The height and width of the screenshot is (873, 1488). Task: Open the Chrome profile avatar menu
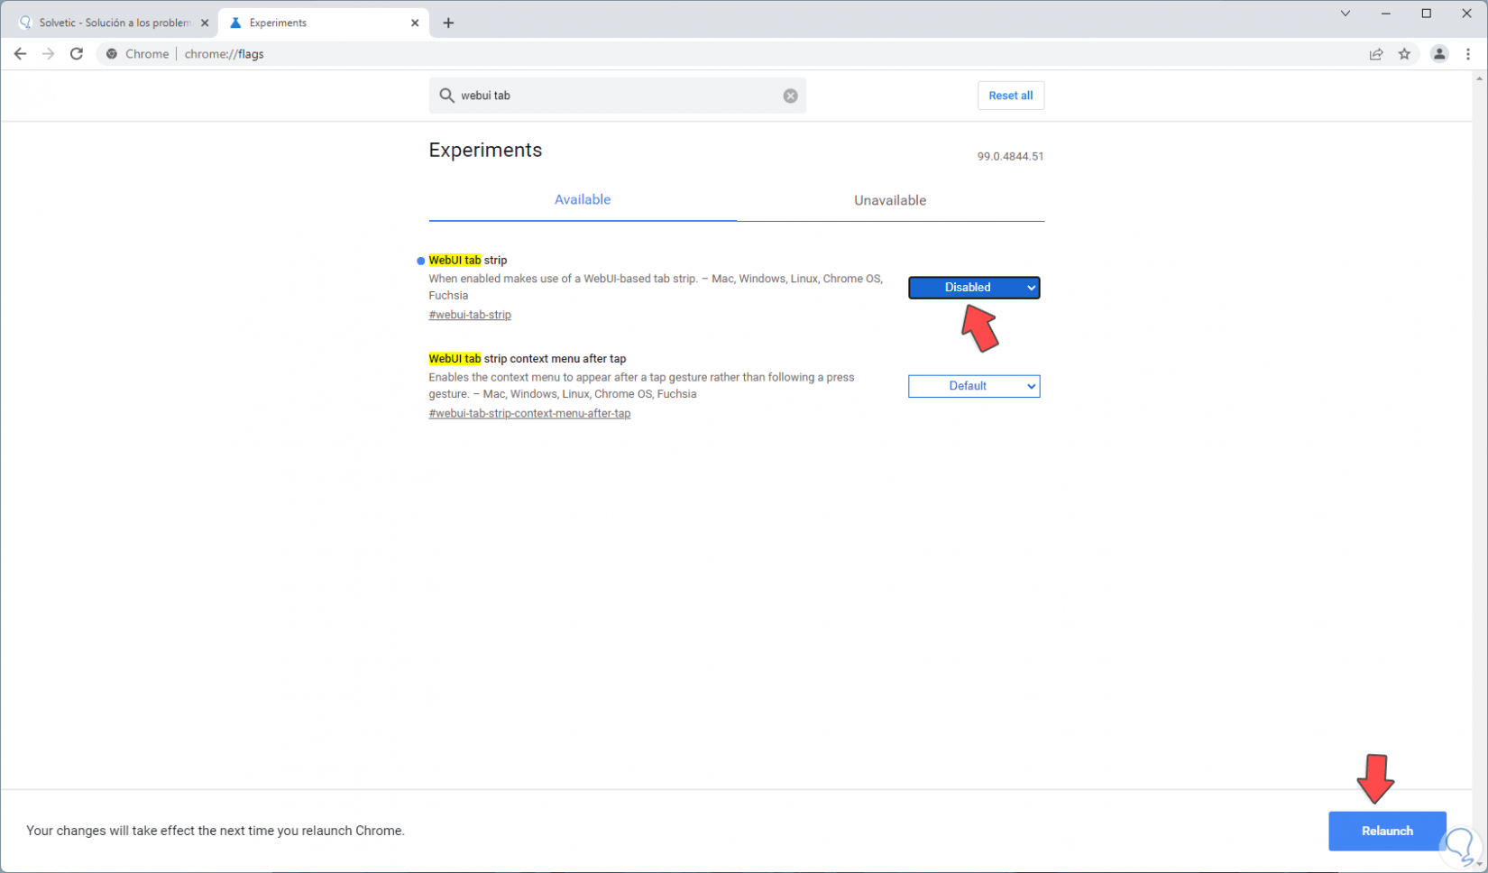1439,54
